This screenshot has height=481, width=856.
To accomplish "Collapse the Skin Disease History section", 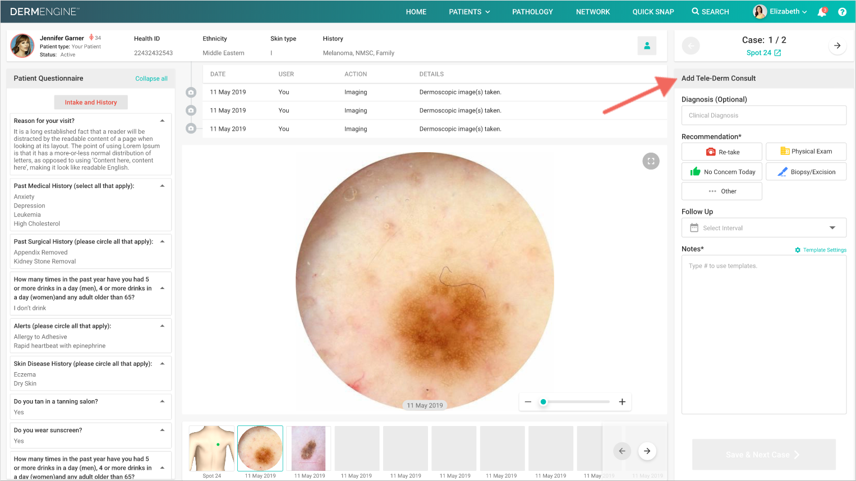I will 162,364.
